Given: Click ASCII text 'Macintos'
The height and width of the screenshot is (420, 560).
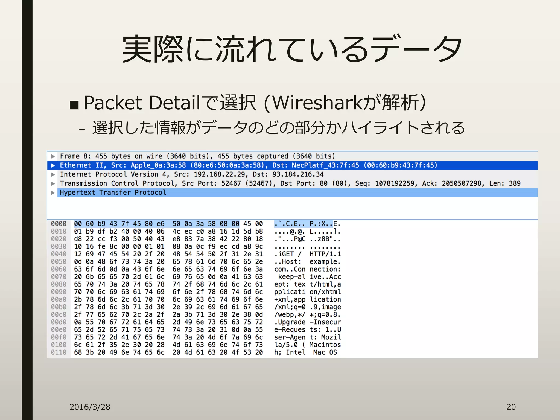Looking at the screenshot, I should 325,345.
